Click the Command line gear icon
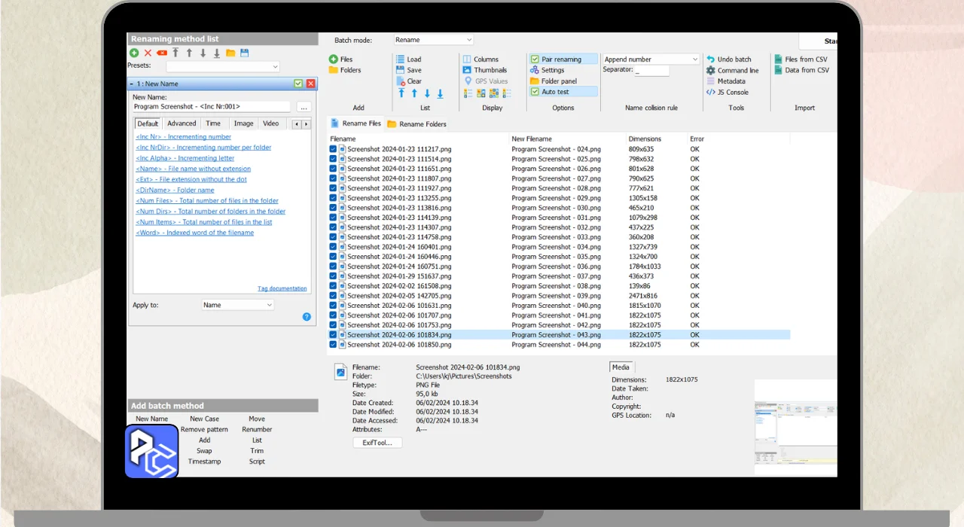This screenshot has height=527, width=964. (x=711, y=71)
